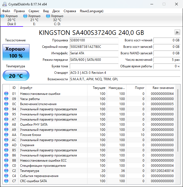The width and height of the screenshot is (183, 187).
Task: Click the Порог column header
Action: point(136,88)
